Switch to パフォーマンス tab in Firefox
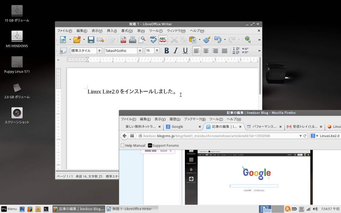The image size is (341, 213). pos(264,127)
